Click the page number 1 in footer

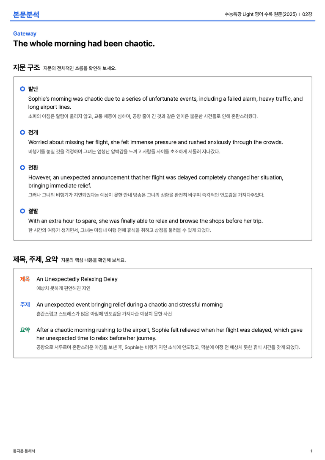click(x=311, y=451)
